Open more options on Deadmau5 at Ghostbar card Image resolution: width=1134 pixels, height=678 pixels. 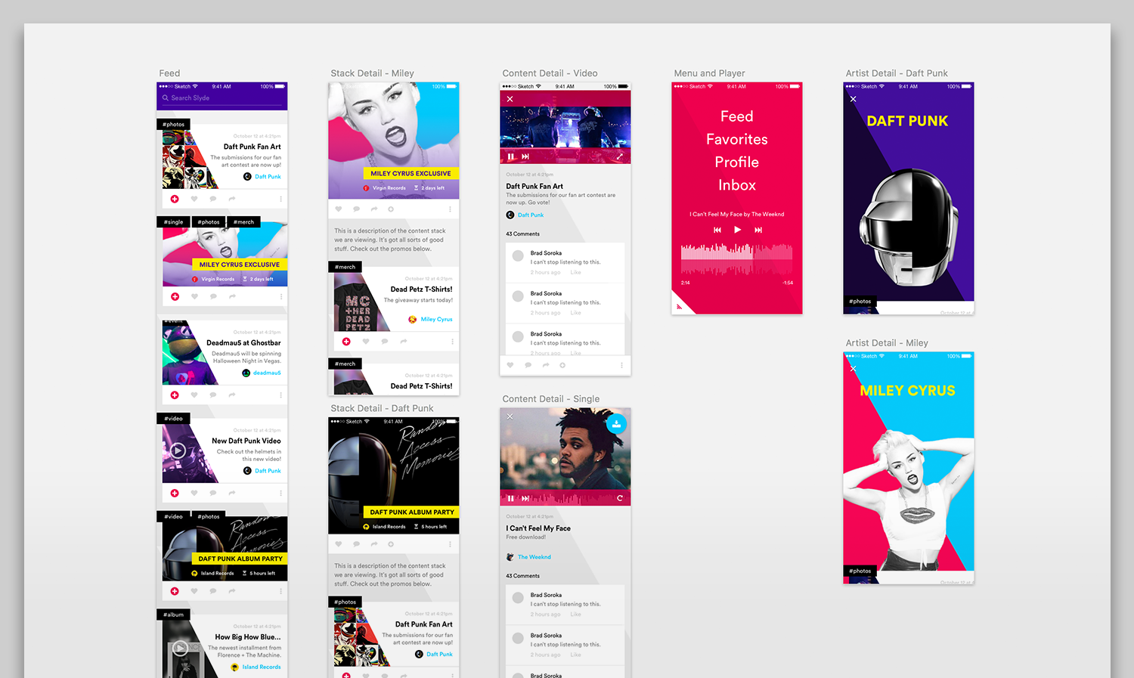[280, 395]
